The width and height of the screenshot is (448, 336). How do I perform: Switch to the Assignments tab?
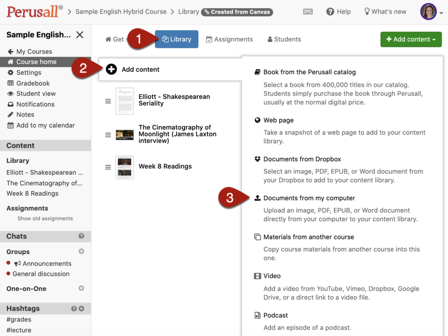(229, 39)
